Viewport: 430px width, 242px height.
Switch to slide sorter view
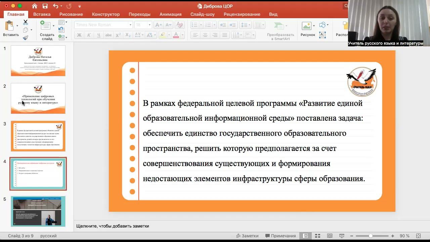pos(317,236)
